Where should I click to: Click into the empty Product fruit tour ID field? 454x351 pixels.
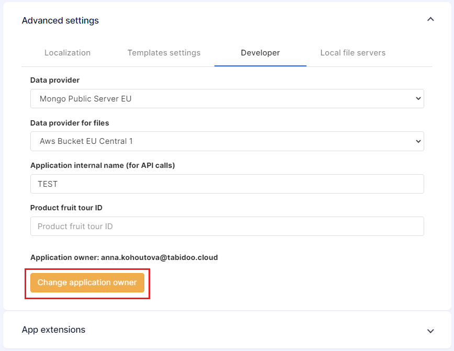(227, 226)
